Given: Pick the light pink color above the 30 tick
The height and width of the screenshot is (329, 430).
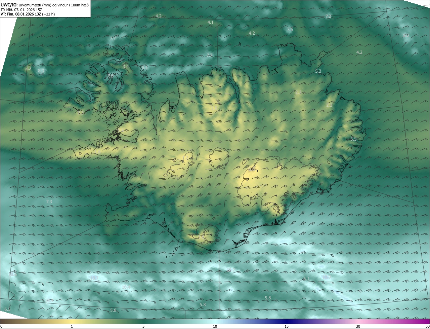Looking at the screenshot, I should 358,322.
